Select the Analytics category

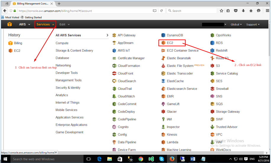tap(62, 95)
